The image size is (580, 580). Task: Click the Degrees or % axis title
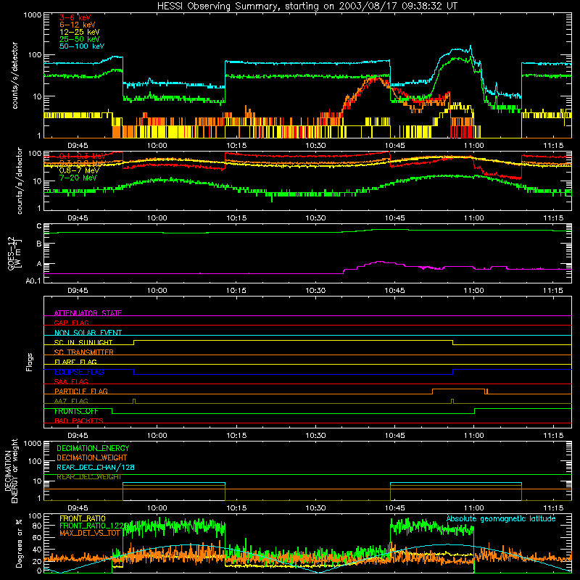19,543
